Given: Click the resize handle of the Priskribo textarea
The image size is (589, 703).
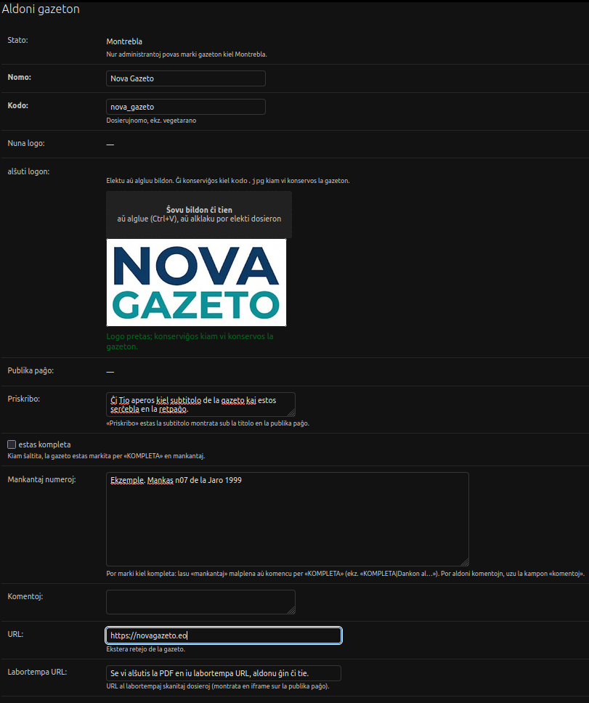Looking at the screenshot, I should [x=292, y=413].
